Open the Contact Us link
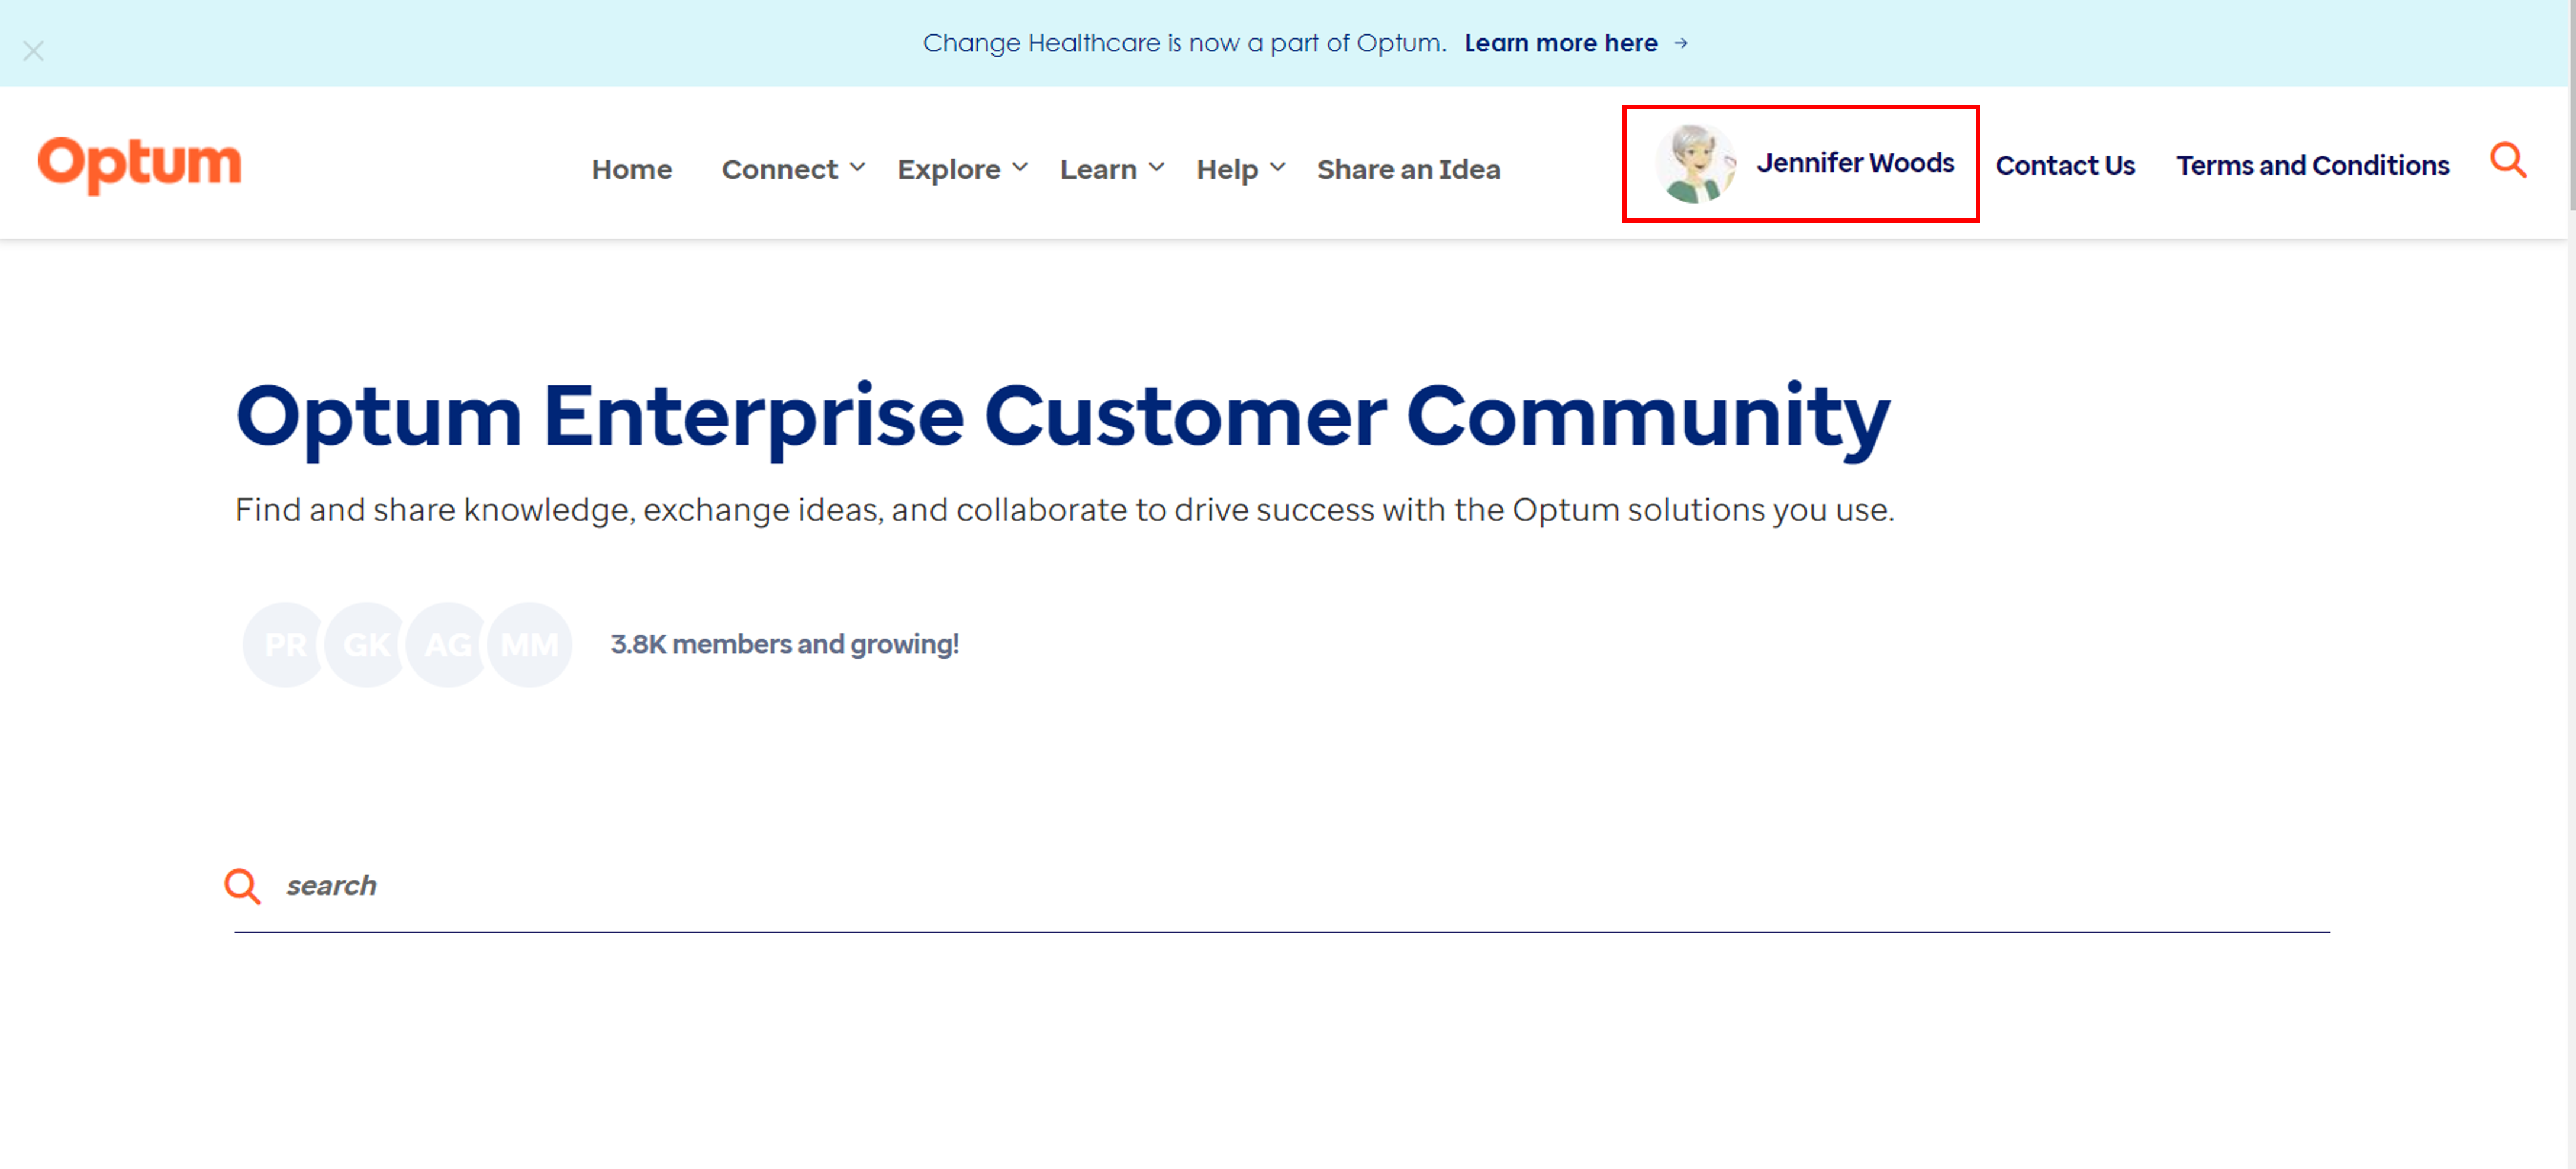2576x1169 pixels. tap(2064, 165)
